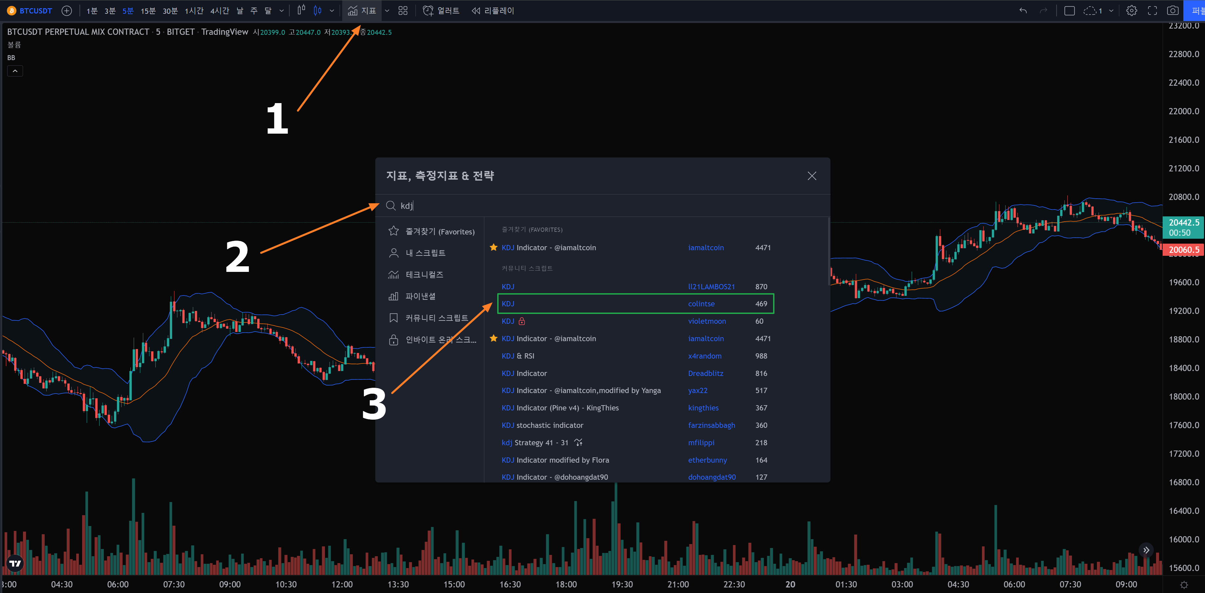Viewport: 1205px width, 593px height.
Task: Switch to the 1분 timeframe
Action: (x=92, y=11)
